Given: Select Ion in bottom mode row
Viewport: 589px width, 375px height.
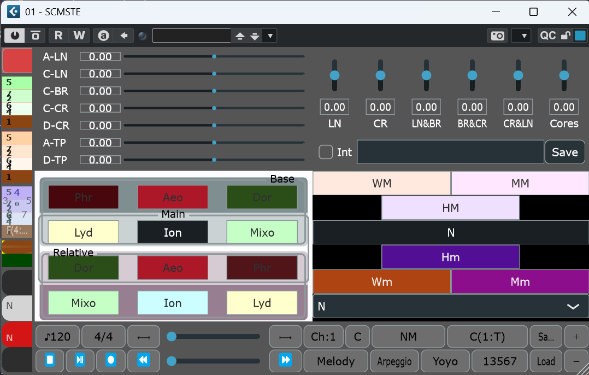Looking at the screenshot, I should click(x=173, y=303).
